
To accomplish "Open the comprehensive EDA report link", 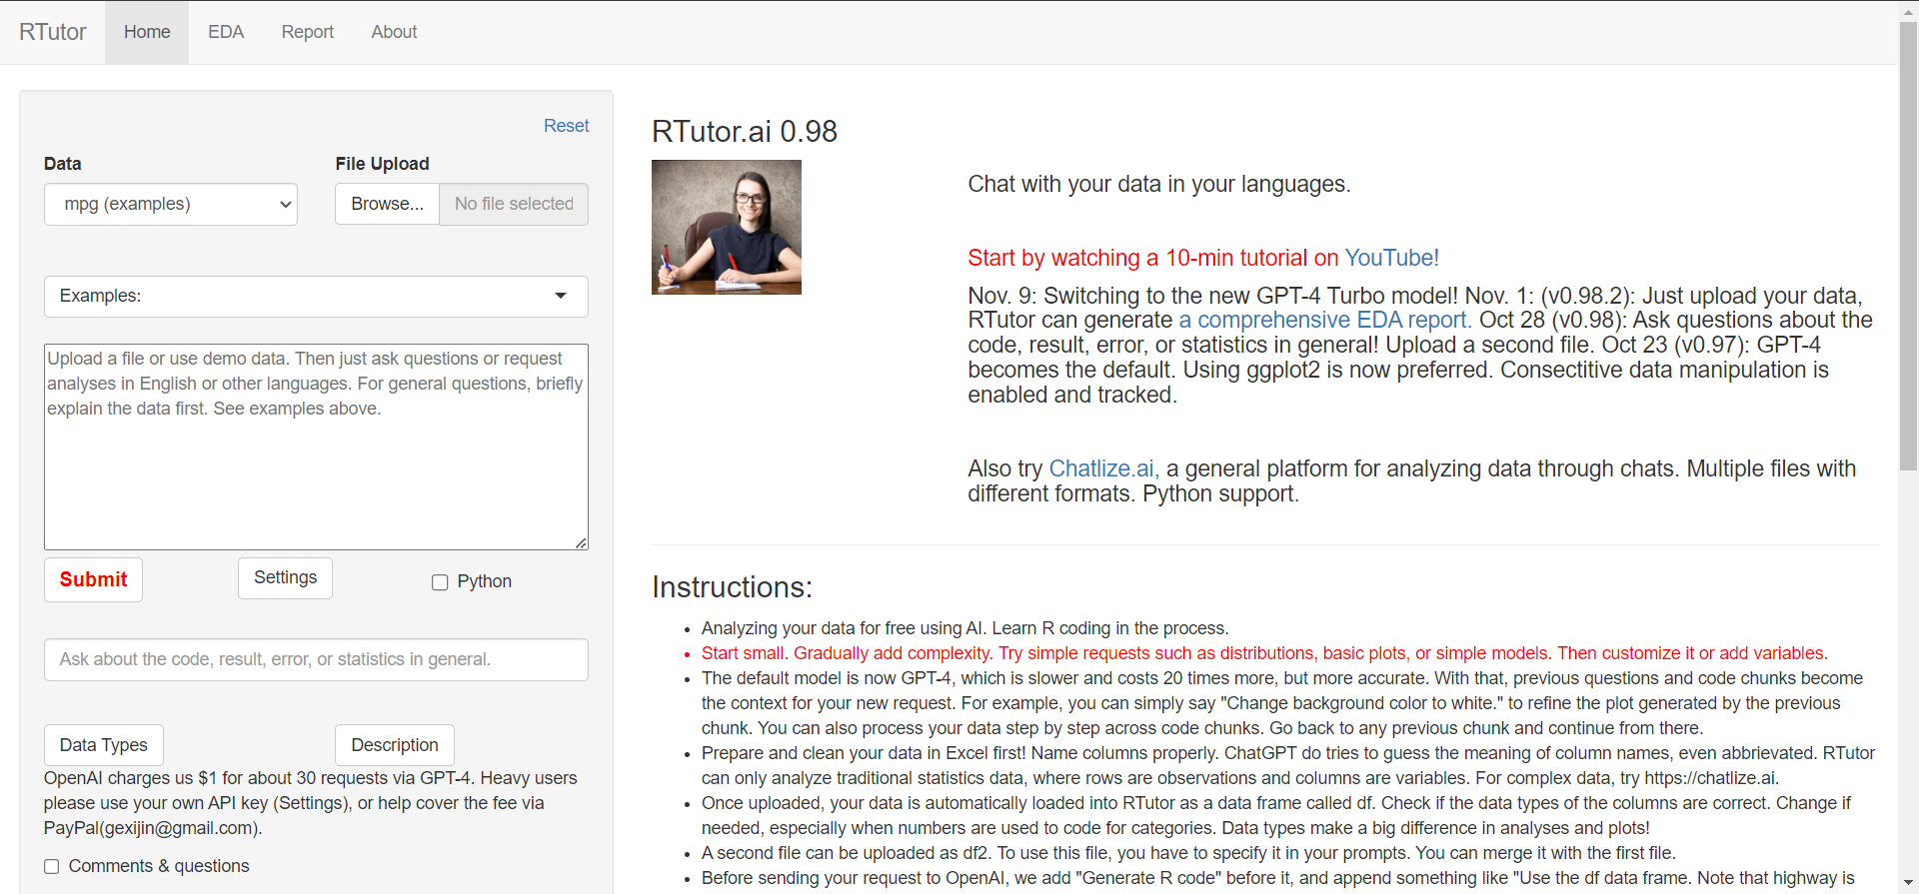I will (1325, 320).
